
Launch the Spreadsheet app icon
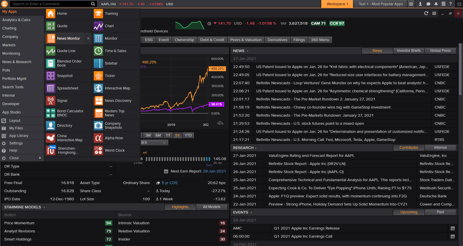coord(51,88)
